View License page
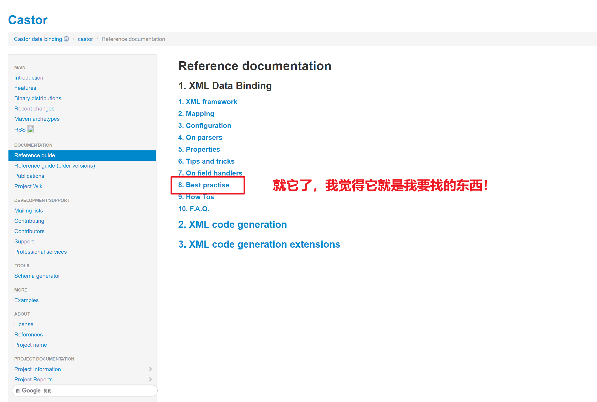The height and width of the screenshot is (402, 597). tap(24, 324)
